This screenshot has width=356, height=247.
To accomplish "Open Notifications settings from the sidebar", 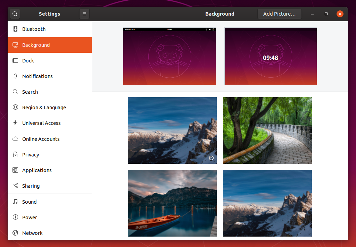I will coord(15,76).
